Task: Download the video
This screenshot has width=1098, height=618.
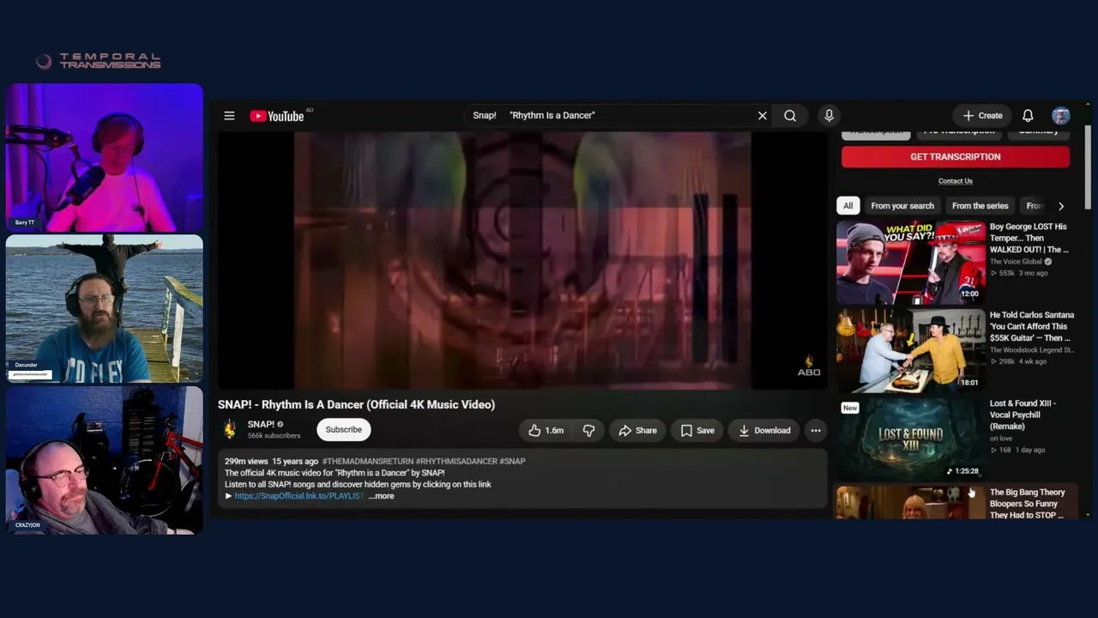Action: click(x=764, y=431)
